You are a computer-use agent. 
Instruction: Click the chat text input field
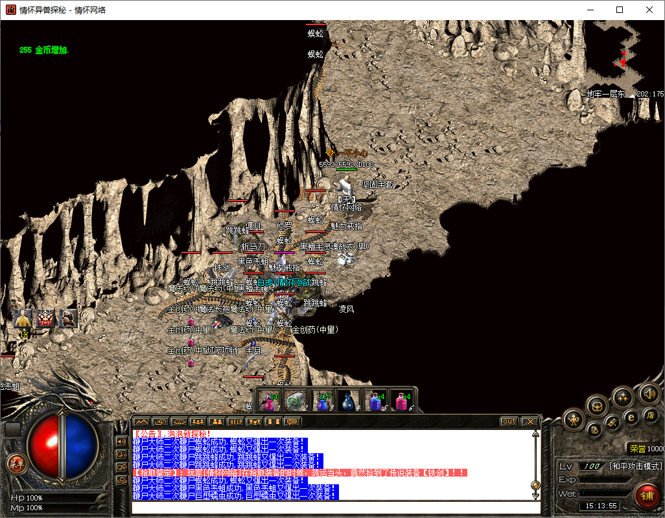(336, 507)
